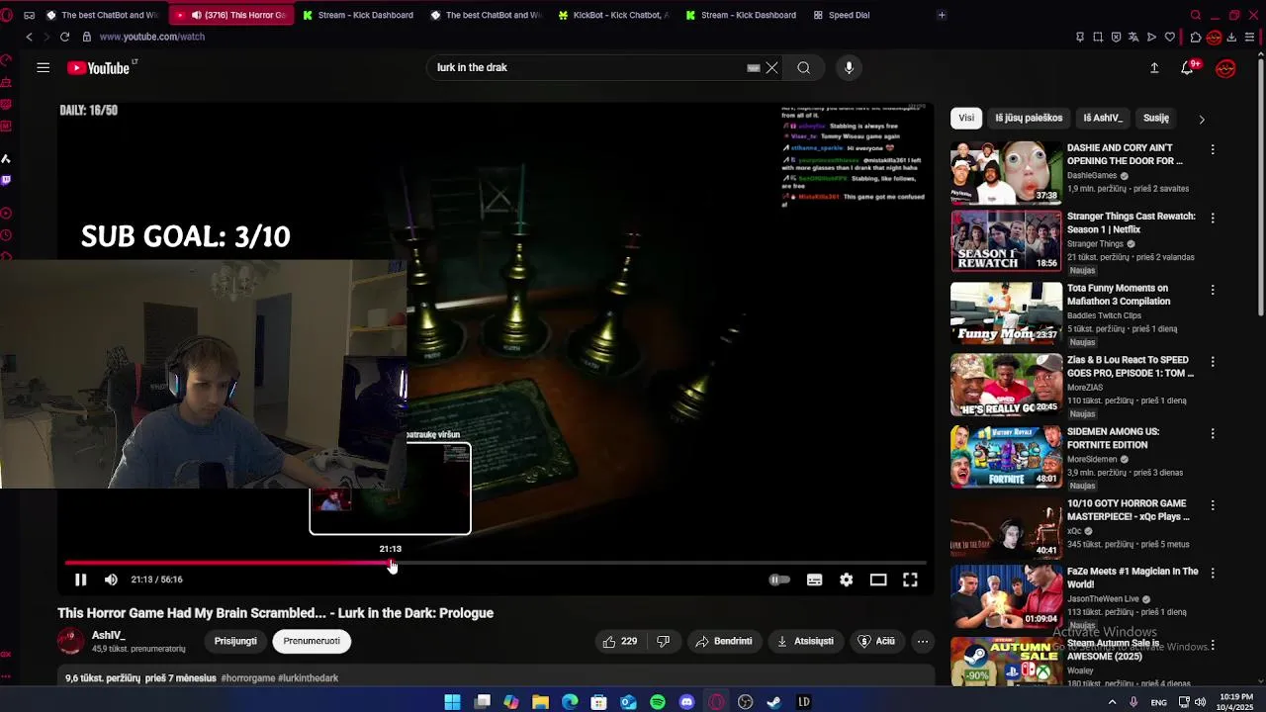
Task: Select the Iš AshIV_ chip
Action: click(1103, 118)
